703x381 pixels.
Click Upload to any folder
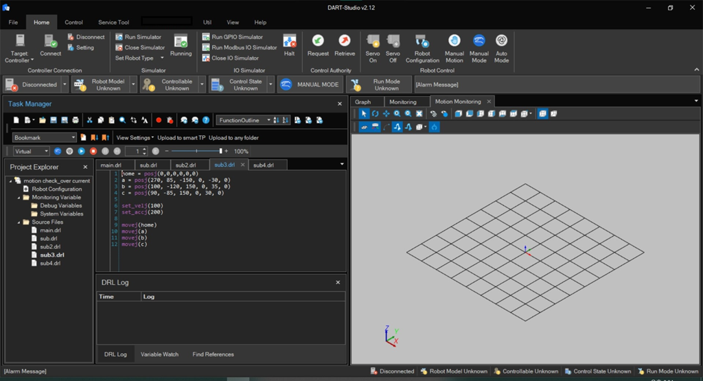(233, 137)
